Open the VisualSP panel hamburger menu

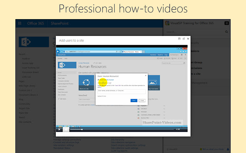[226, 23]
